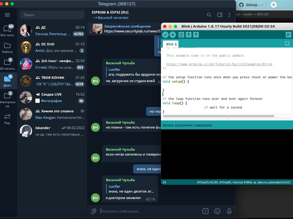Select the Двач chat folder
This screenshot has width=293, height=219.
tap(7, 81)
